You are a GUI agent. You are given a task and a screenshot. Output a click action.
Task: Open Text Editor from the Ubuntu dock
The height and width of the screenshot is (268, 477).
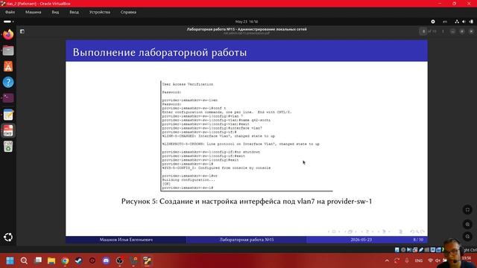(x=8, y=115)
